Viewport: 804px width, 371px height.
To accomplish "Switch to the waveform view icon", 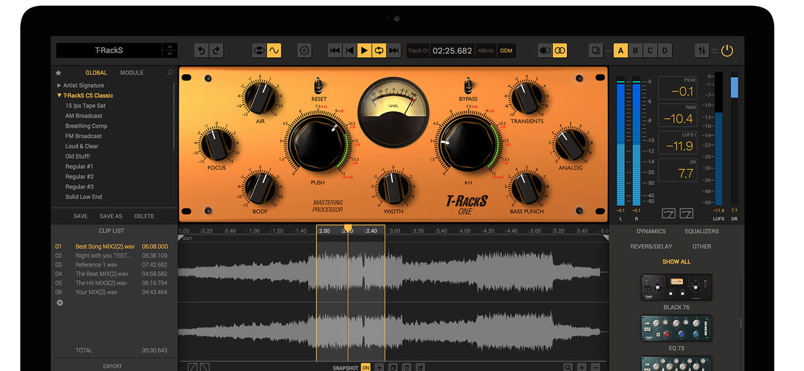I will (274, 50).
